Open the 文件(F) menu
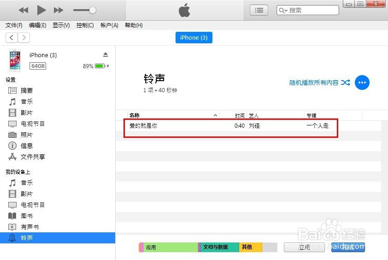Viewport: 388px width, 260px height. (14, 25)
